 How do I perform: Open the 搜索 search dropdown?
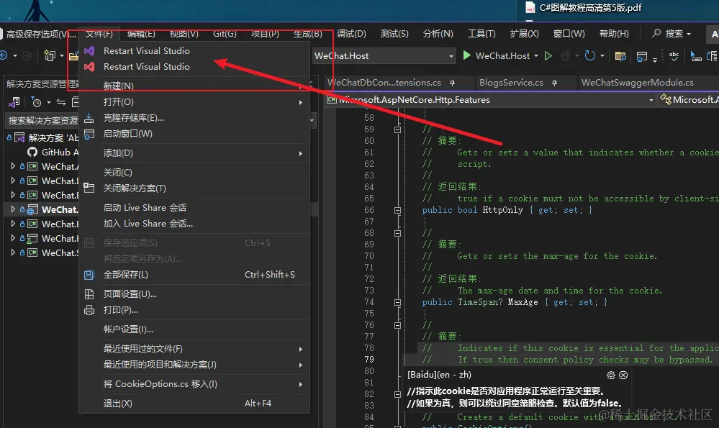672,34
